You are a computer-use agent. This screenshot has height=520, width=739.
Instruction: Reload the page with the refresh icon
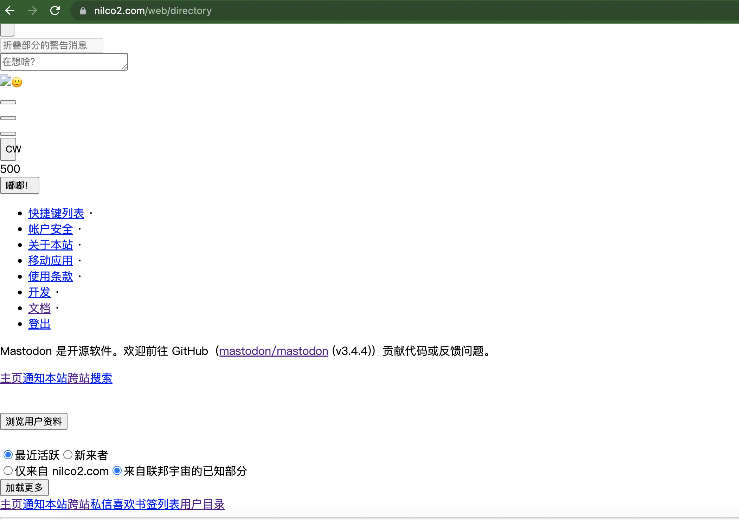tap(55, 11)
